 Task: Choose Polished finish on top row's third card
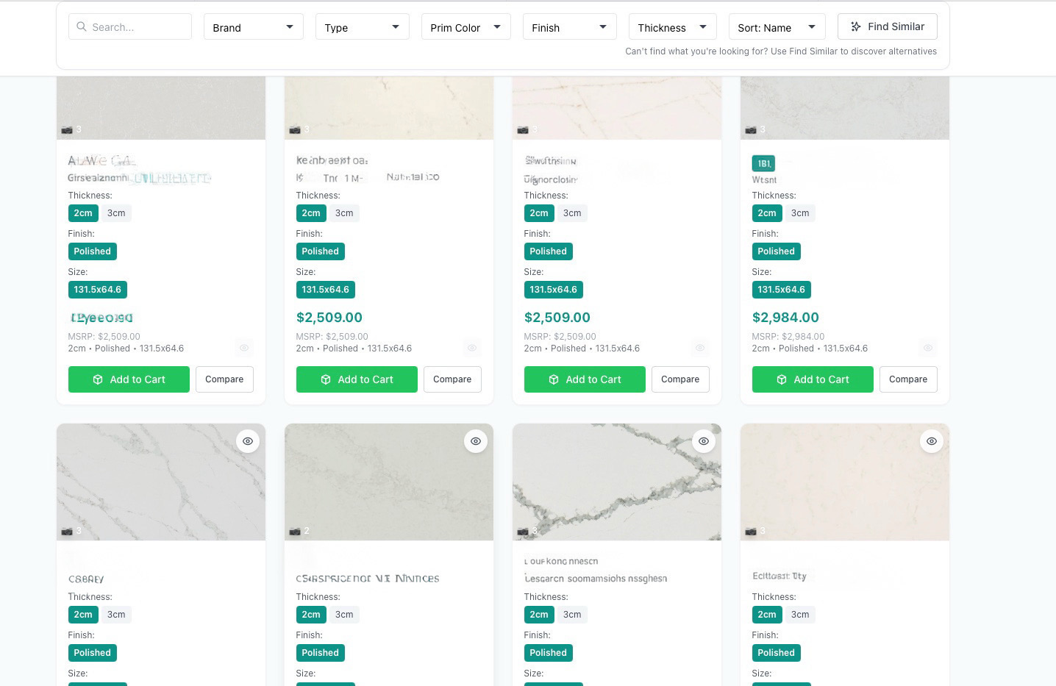pos(549,251)
